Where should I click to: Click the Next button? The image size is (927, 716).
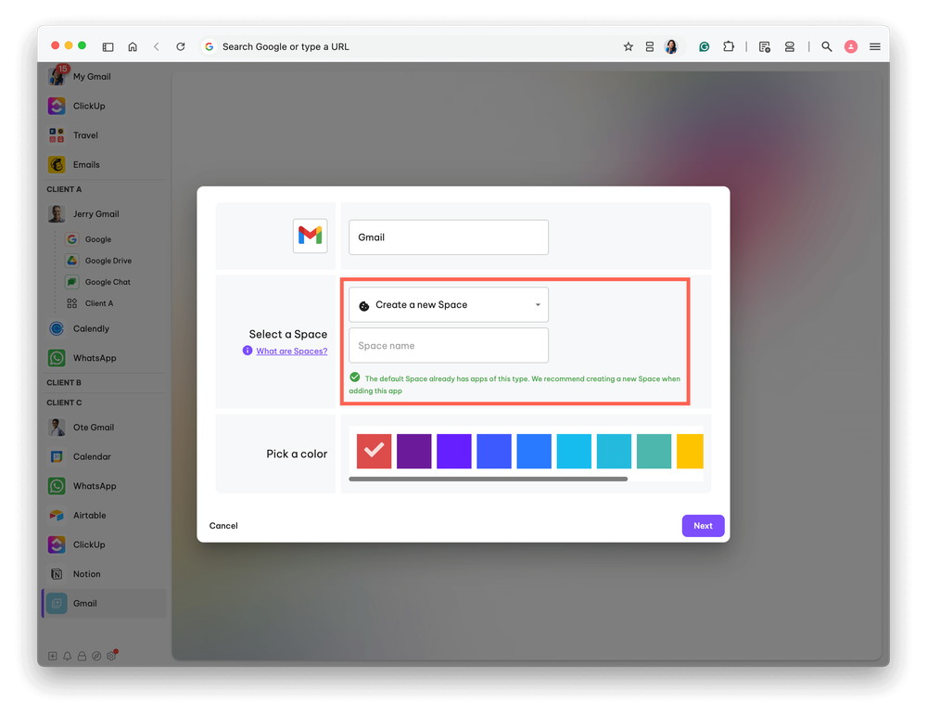(x=703, y=526)
